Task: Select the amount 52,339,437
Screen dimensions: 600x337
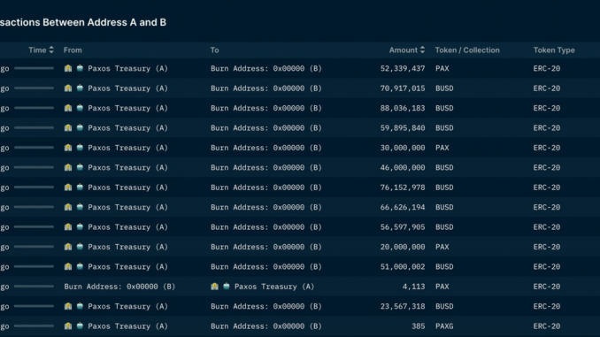Action: click(x=403, y=68)
